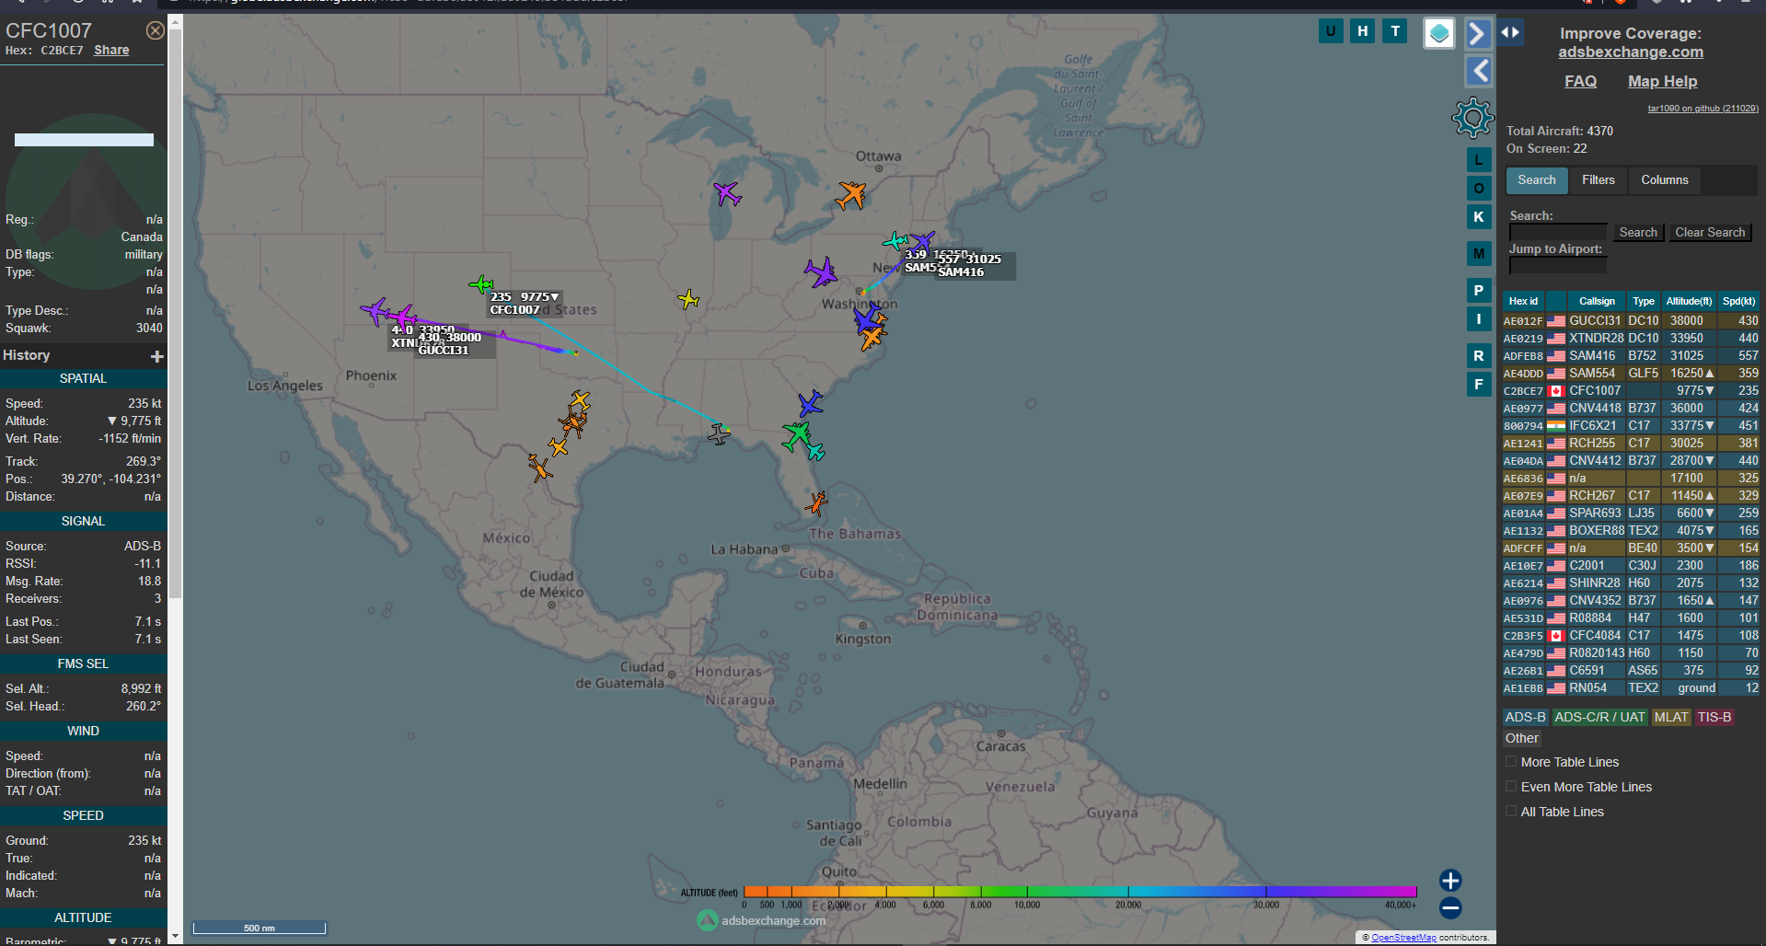Open OpenStreetMap attribution link
The image size is (1766, 946).
1403,938
